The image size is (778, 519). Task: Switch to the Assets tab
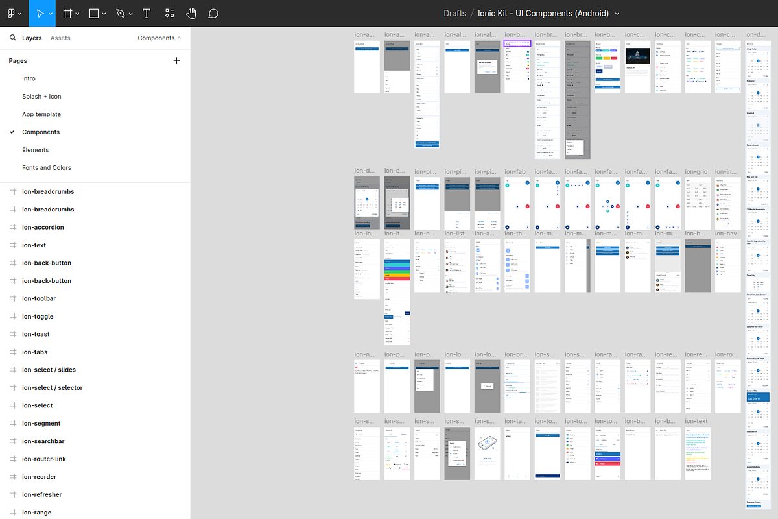(x=60, y=38)
